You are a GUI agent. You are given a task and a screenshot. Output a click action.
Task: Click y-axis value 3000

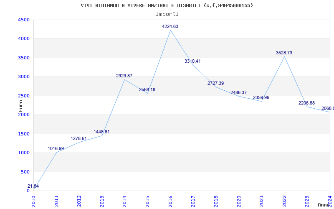[x=24, y=77]
